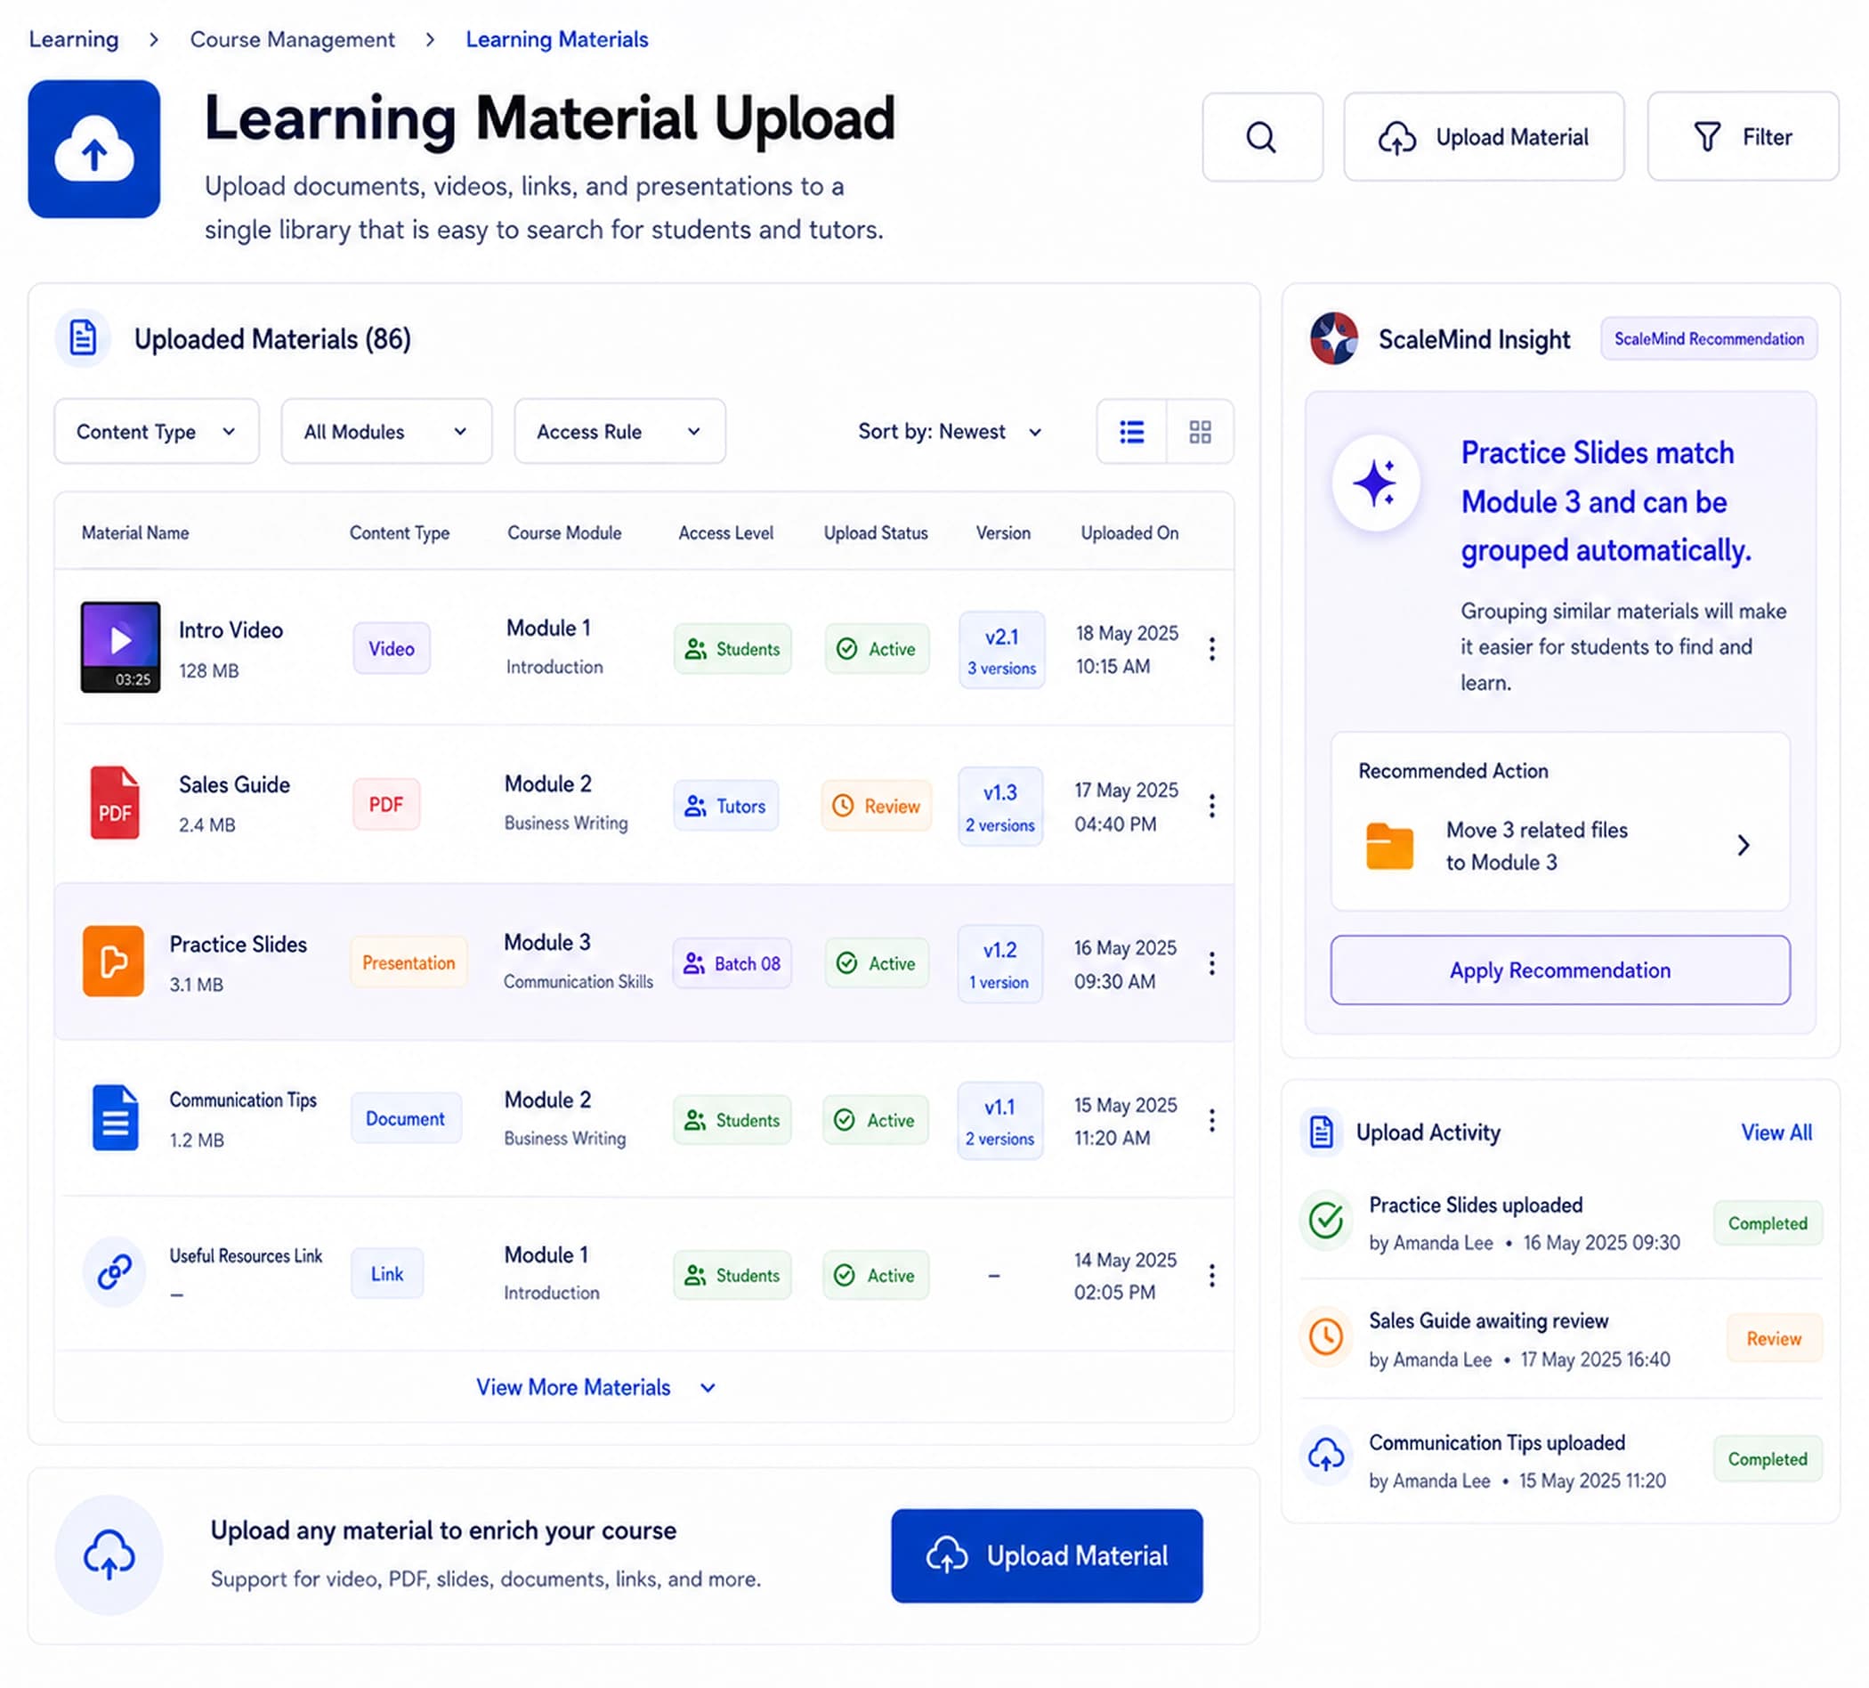The image size is (1869, 1688).
Task: Click Apply Recommendation button
Action: (1559, 970)
